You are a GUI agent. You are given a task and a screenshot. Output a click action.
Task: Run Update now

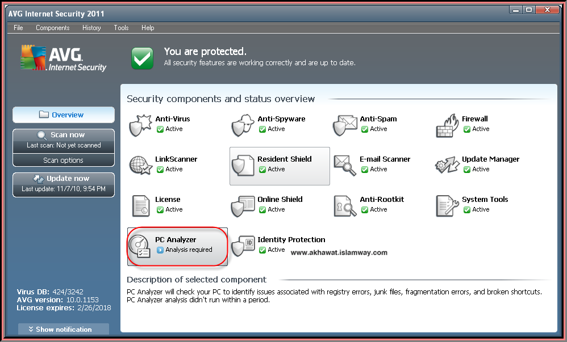(64, 184)
